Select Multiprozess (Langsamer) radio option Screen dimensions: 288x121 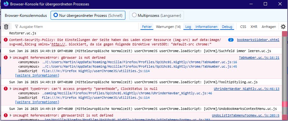(157, 15)
